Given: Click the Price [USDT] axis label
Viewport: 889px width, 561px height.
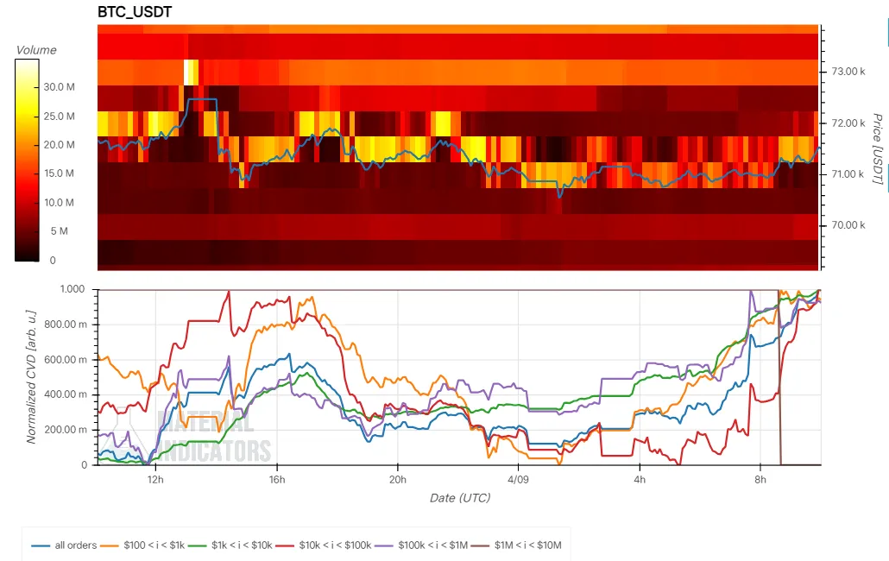Looking at the screenshot, I should [876, 148].
